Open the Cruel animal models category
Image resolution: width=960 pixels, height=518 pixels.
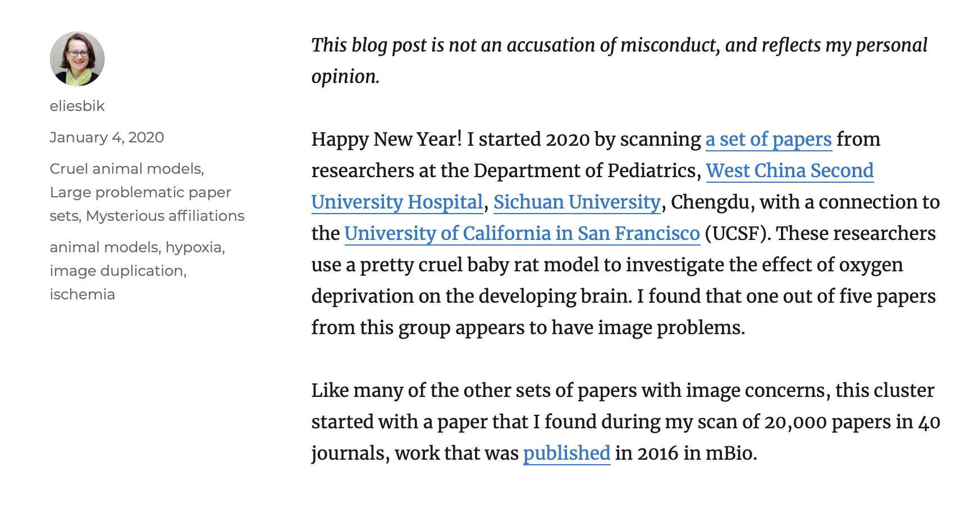click(x=126, y=169)
